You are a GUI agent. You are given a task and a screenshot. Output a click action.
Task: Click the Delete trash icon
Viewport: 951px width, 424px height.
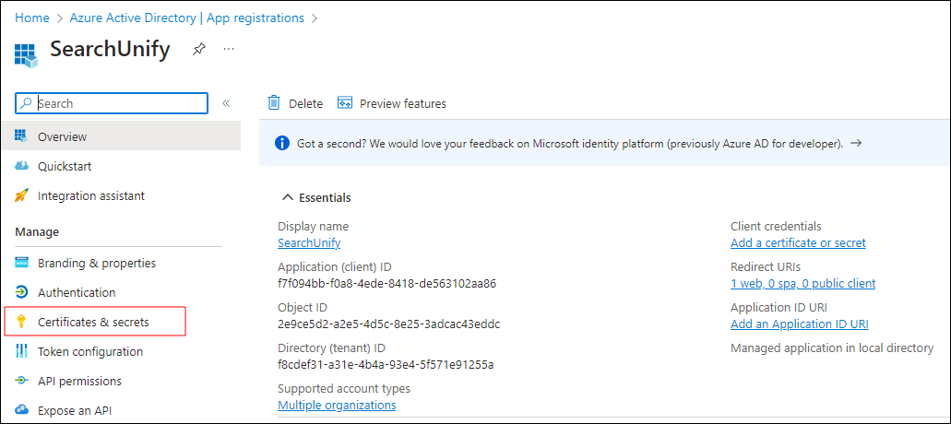point(274,103)
